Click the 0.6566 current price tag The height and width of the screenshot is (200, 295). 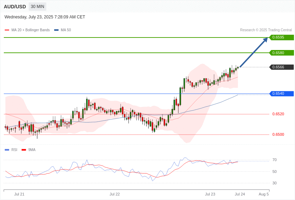(x=282, y=67)
